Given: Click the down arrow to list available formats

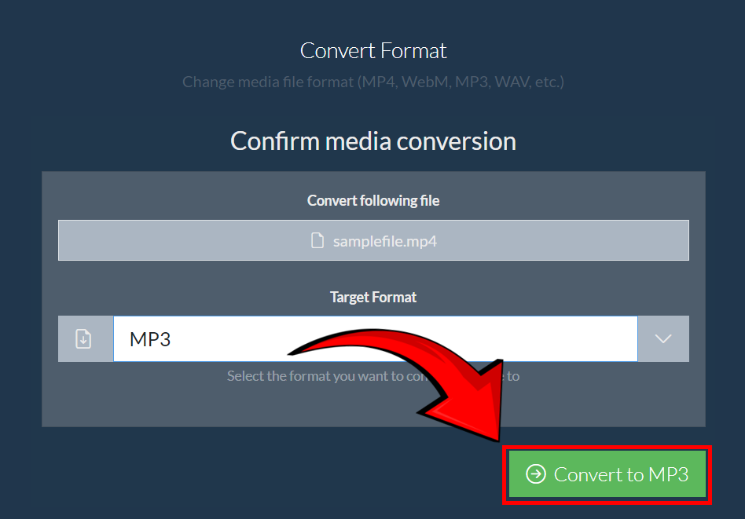Looking at the screenshot, I should (663, 338).
